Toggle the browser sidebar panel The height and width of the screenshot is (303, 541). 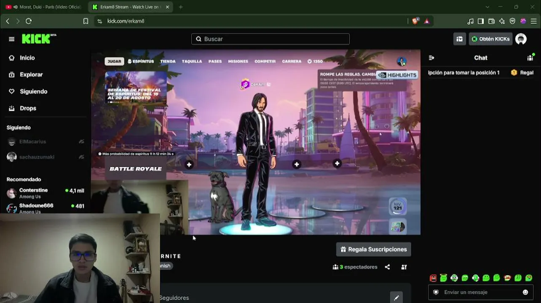pos(481,21)
